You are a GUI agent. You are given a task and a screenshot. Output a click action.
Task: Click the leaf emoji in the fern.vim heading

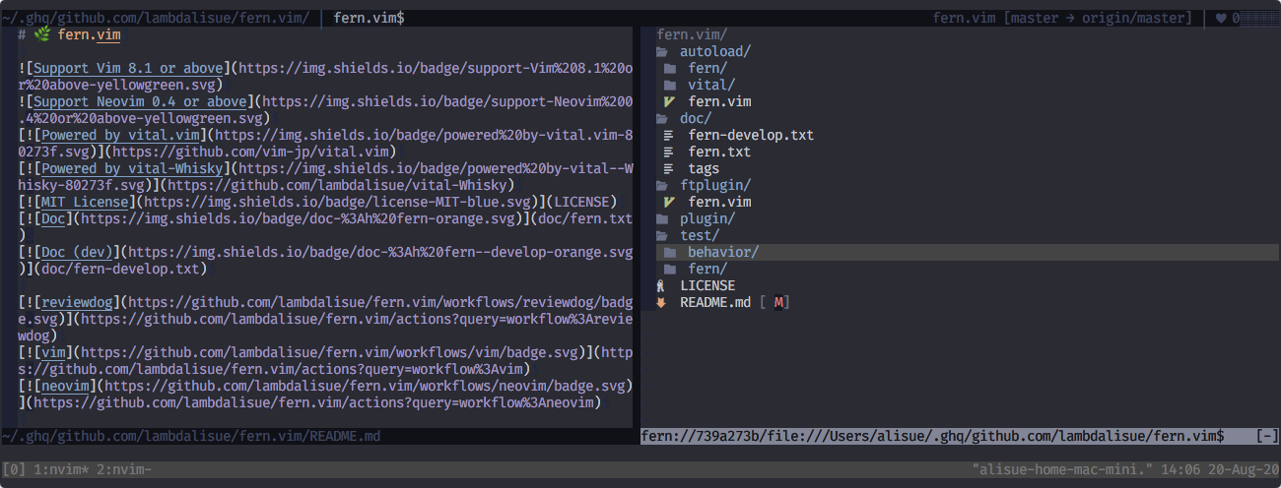click(x=41, y=34)
